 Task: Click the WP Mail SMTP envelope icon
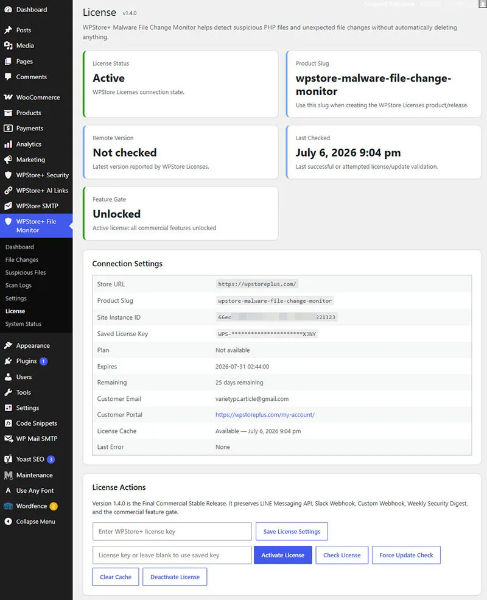[8, 439]
